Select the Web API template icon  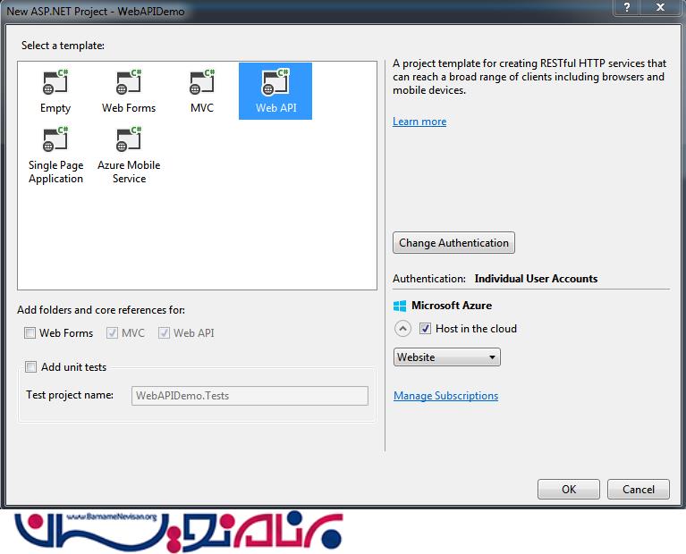click(275, 82)
